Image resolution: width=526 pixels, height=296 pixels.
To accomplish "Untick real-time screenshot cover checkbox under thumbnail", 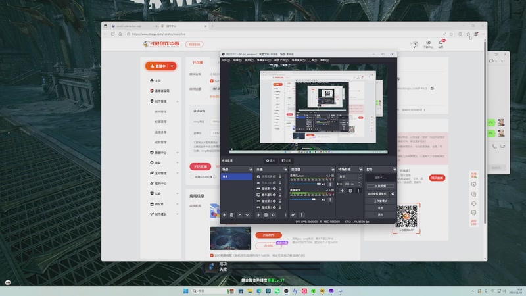I will click(212, 255).
